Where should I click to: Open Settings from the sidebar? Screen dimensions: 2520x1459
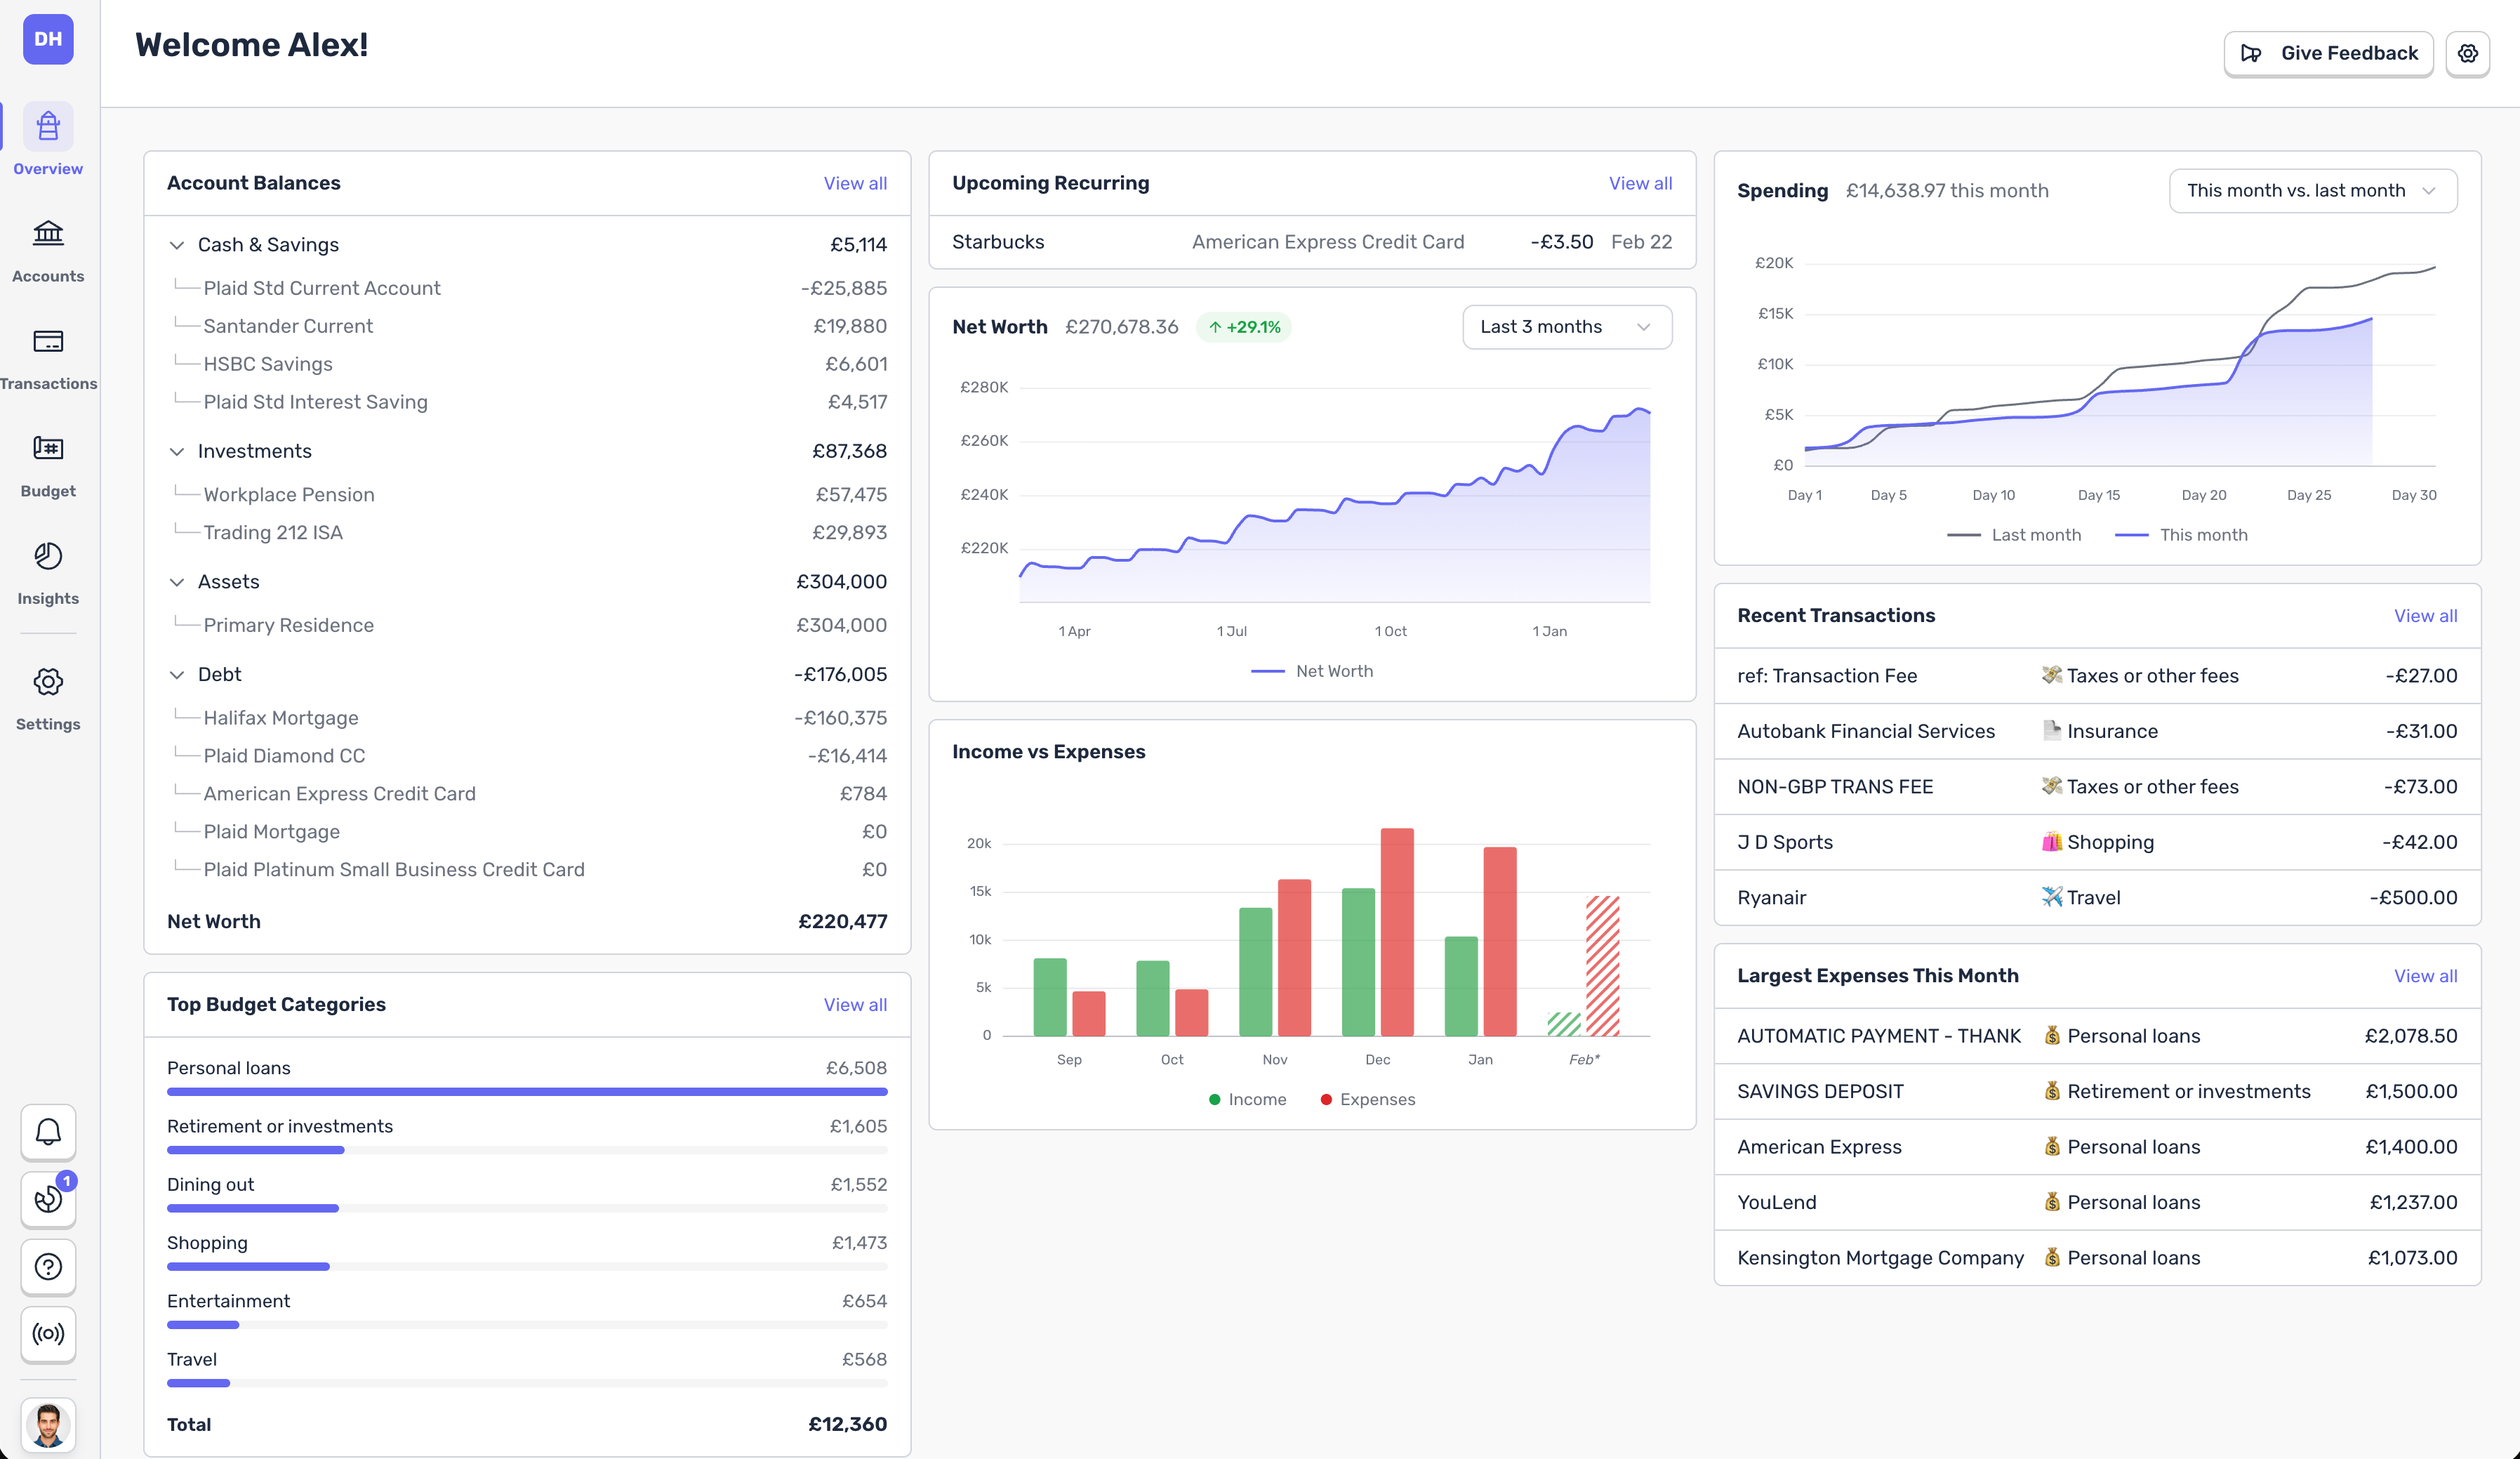pos(47,696)
